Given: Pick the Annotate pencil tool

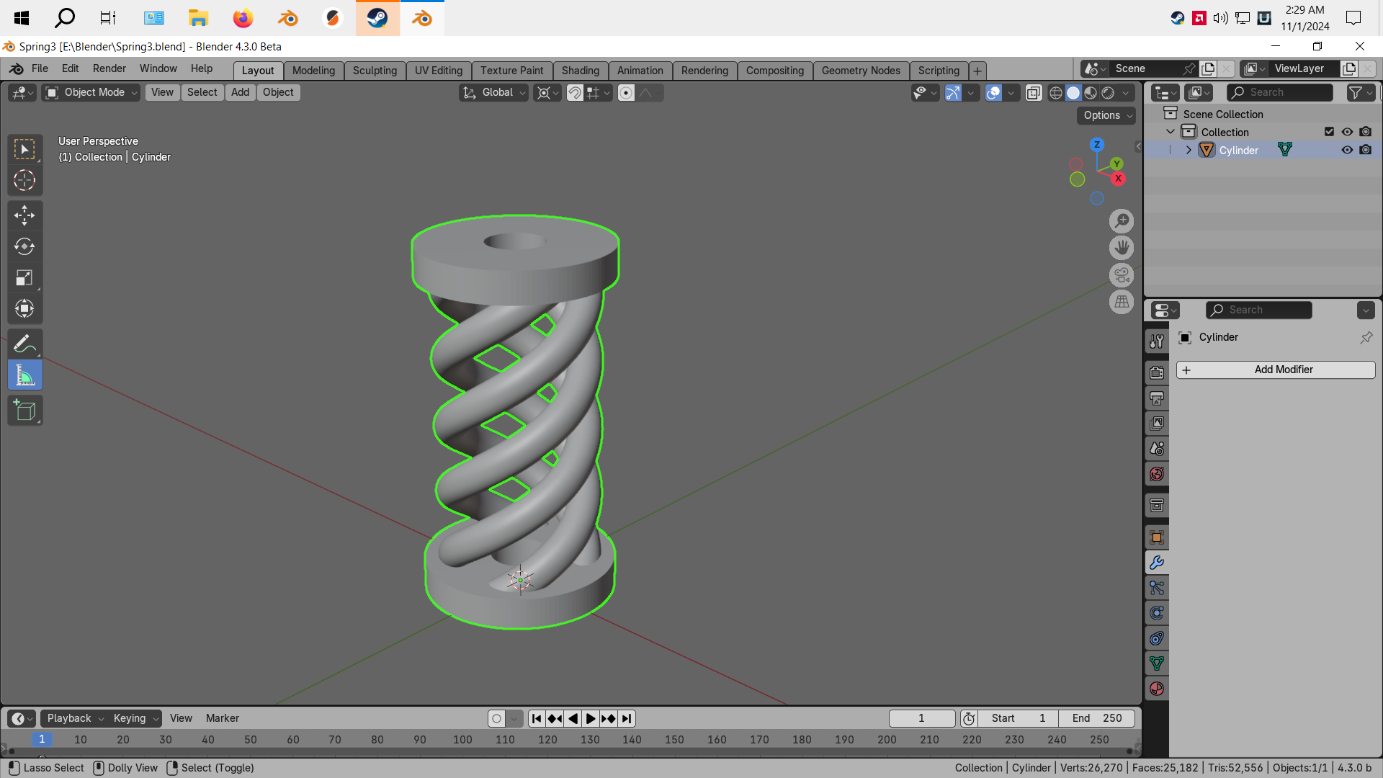Looking at the screenshot, I should point(24,344).
